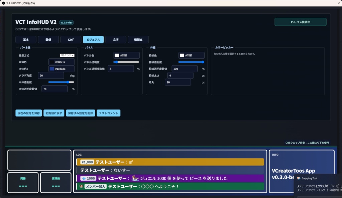The image size is (342, 198).
Task: Focus the パネル透明度数値 field showing 8
Action: point(121,69)
